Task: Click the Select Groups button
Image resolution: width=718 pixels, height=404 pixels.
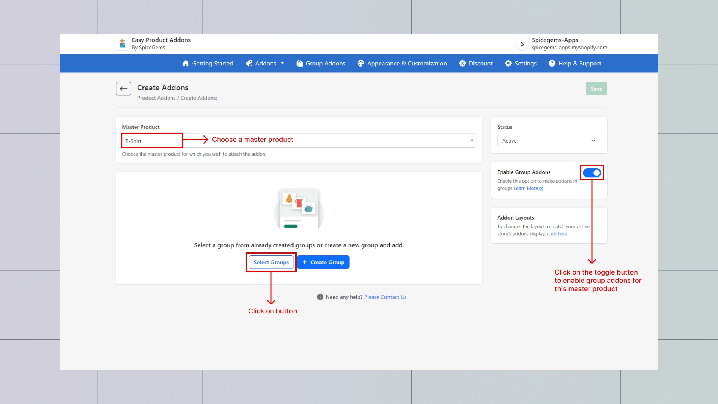Action: click(271, 263)
